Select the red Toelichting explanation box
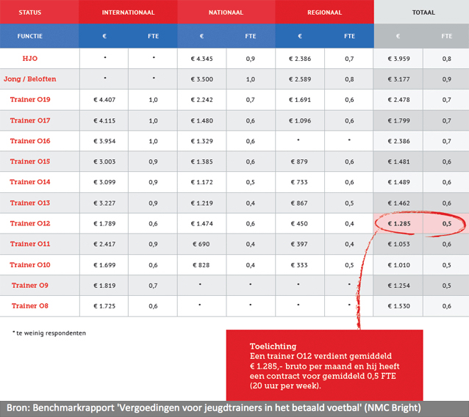 tap(324, 365)
